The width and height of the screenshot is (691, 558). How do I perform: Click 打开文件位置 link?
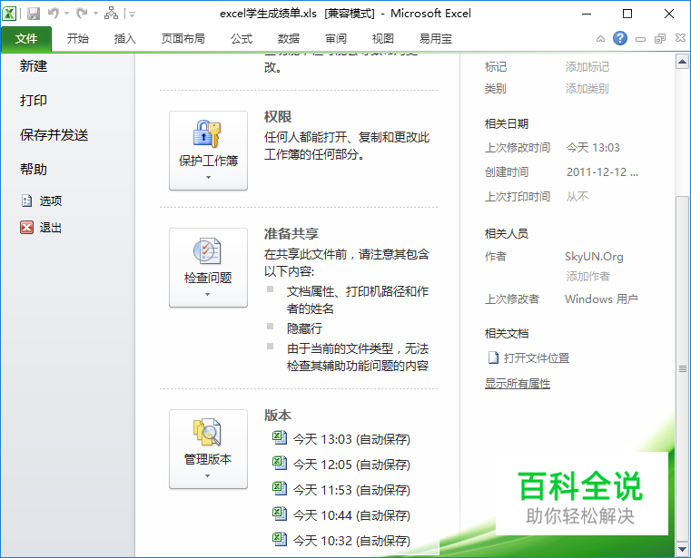click(537, 358)
